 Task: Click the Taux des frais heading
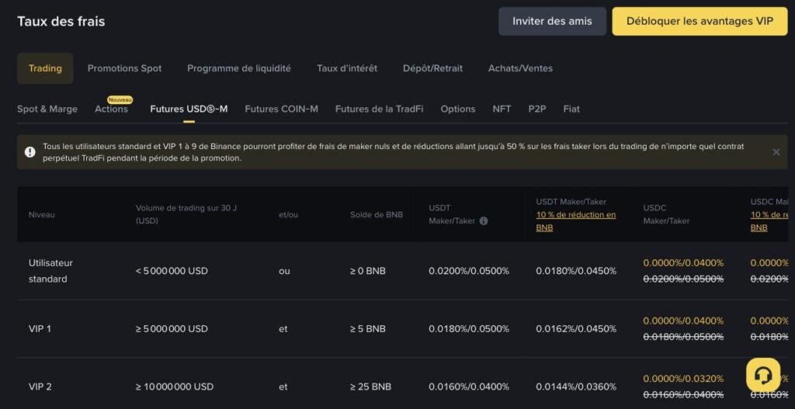[x=61, y=21]
